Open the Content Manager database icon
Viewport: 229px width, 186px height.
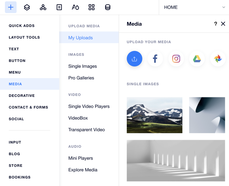tap(108, 7)
